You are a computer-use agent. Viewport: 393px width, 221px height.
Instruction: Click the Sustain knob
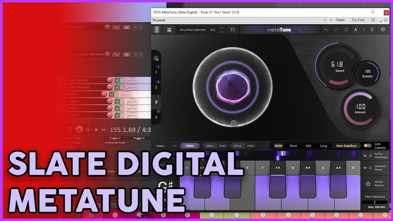tap(367, 74)
